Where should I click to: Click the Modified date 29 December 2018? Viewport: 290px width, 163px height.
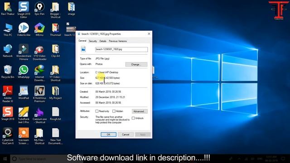[110, 97]
